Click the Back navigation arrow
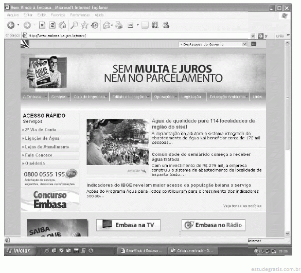 [11, 25]
